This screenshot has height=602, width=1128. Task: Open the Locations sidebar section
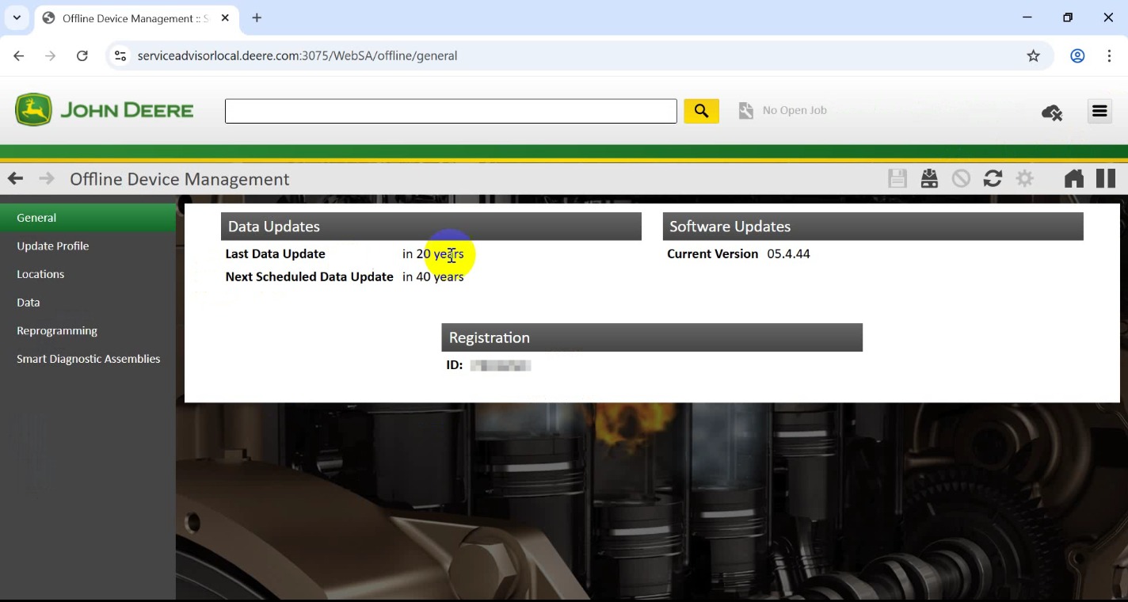(x=40, y=274)
